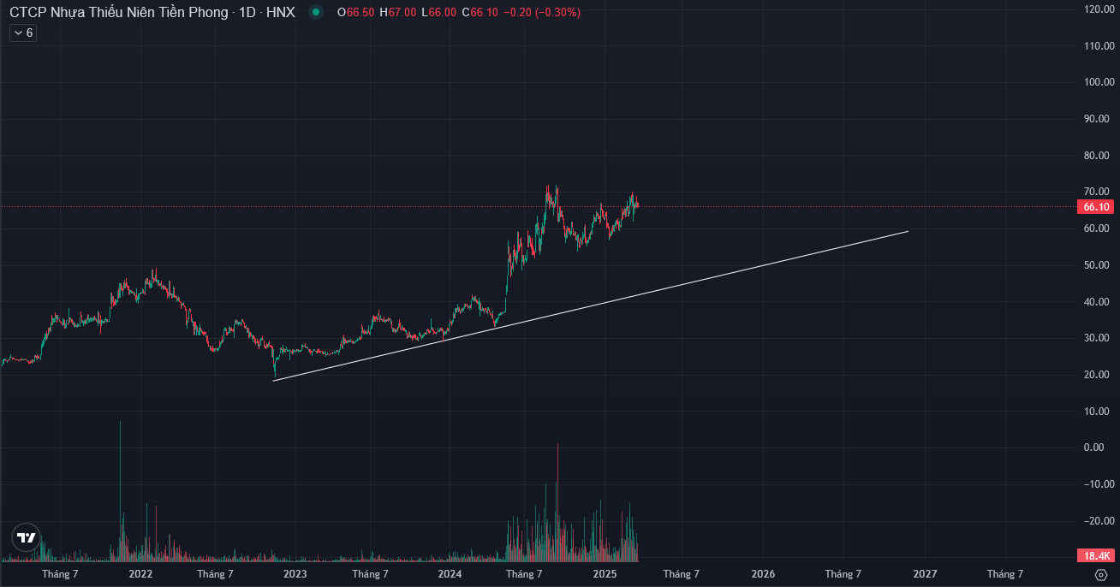Click the 18.4K volume label
The height and width of the screenshot is (587, 1120).
click(1096, 556)
